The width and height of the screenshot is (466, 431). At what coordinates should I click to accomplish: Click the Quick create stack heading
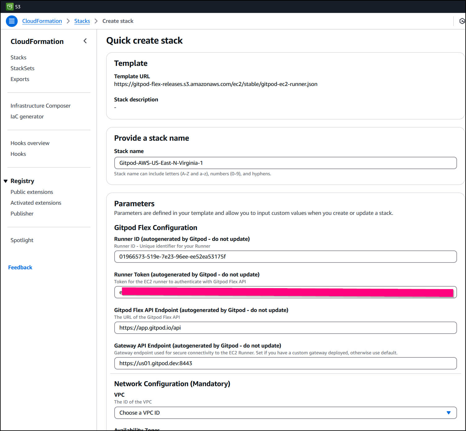[x=145, y=41]
